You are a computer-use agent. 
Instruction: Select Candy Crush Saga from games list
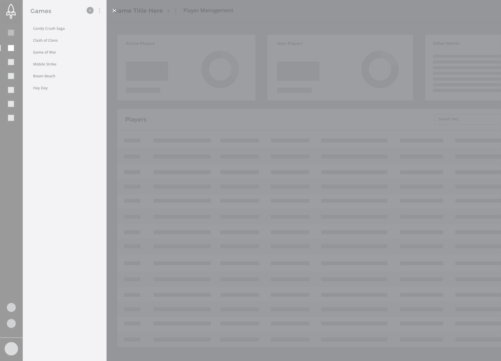49,28
